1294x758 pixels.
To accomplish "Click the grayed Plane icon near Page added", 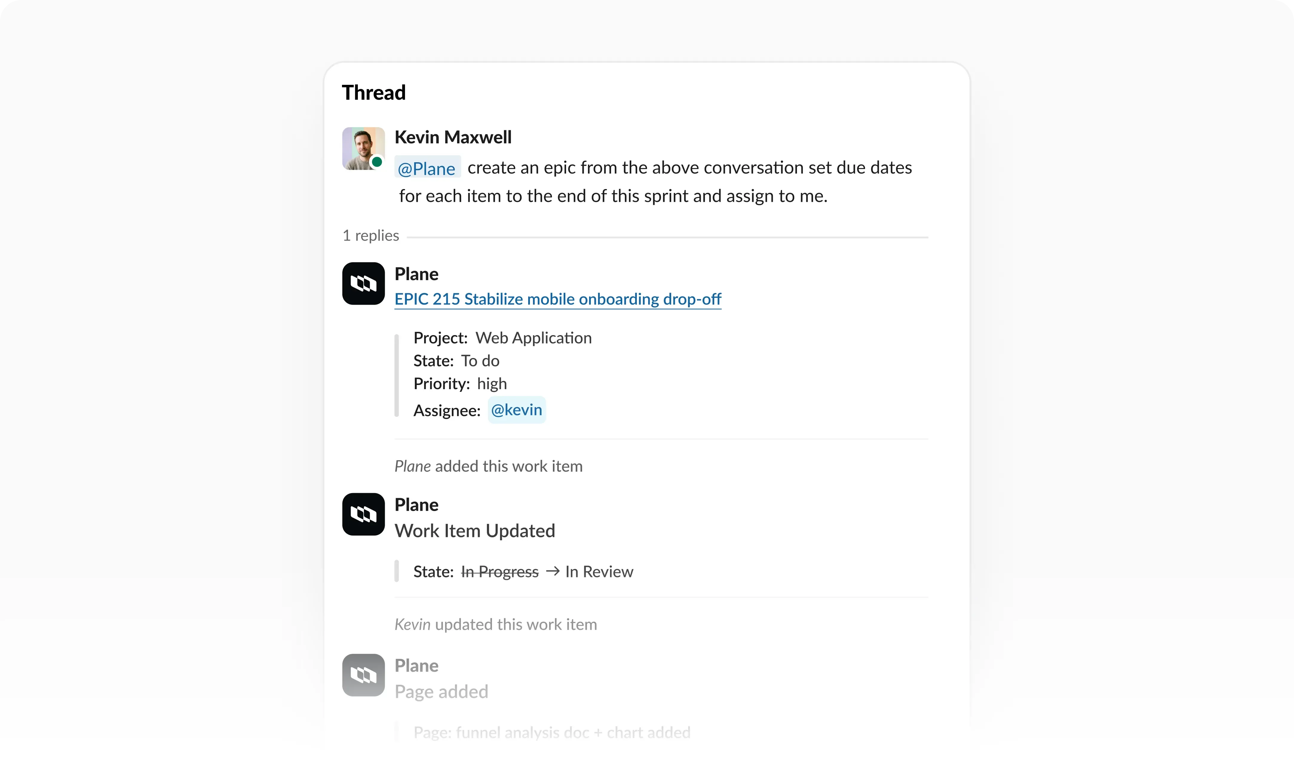I will (363, 675).
